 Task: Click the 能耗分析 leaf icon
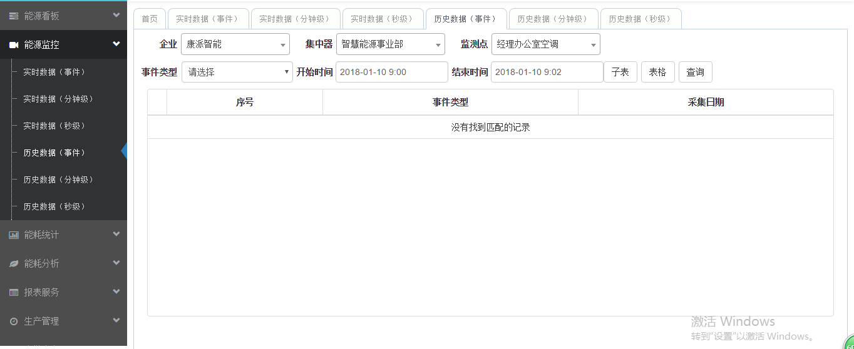(x=13, y=264)
